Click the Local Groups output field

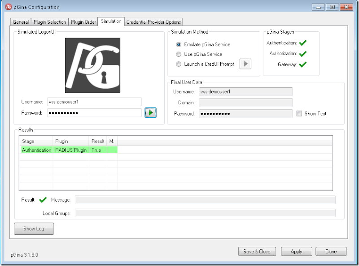click(205, 213)
